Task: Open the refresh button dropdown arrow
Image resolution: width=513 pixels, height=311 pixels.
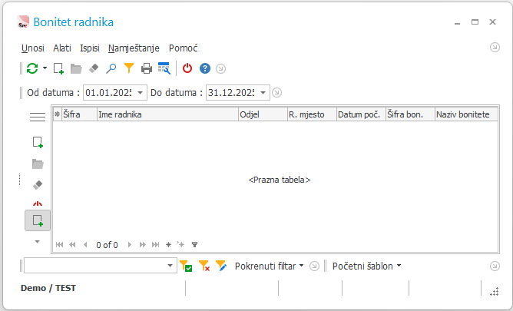Action: pos(45,68)
